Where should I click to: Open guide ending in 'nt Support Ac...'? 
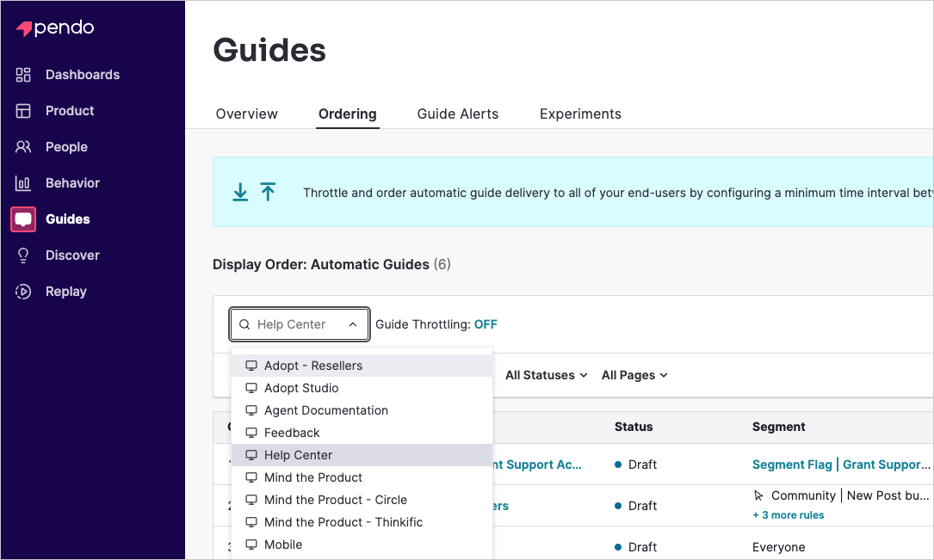(537, 465)
